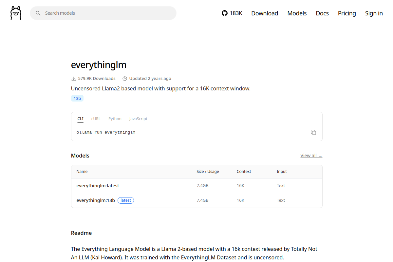The height and width of the screenshot is (262, 393).
Task: Open View all models link
Action: point(311,156)
